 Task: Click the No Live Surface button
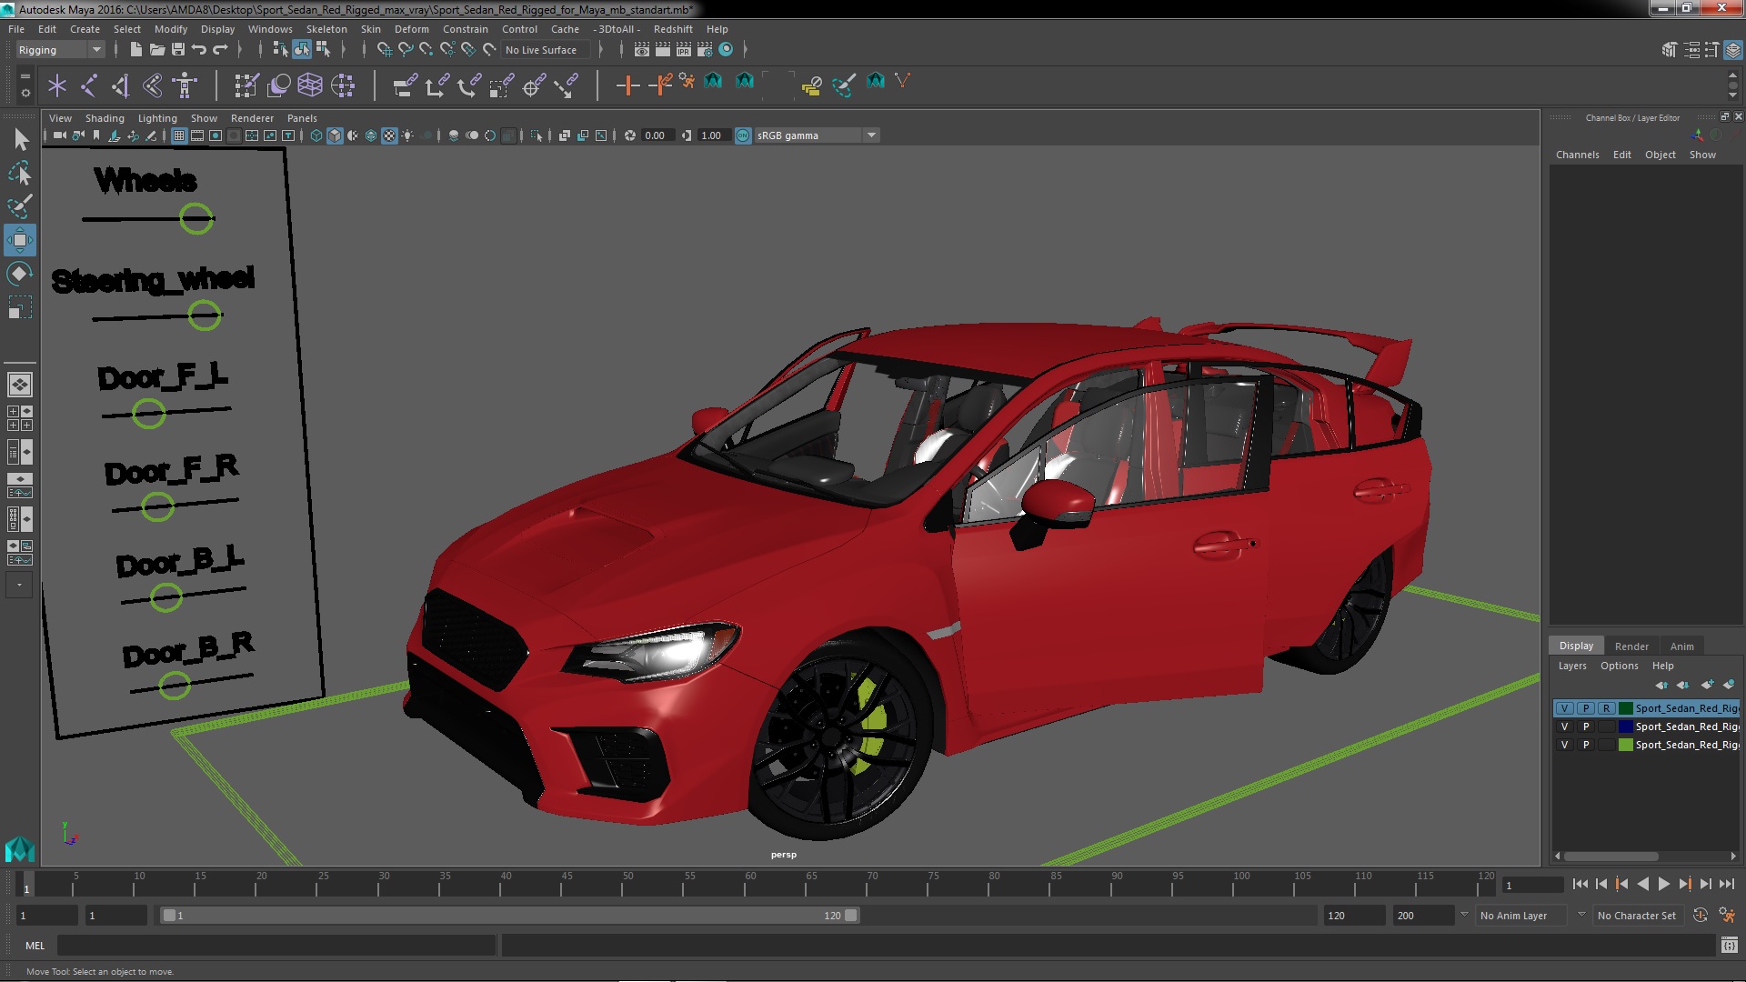(x=540, y=50)
